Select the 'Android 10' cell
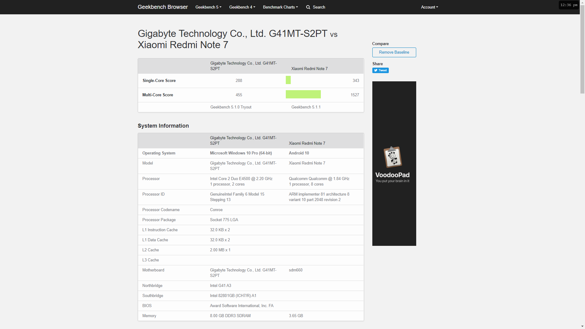The height and width of the screenshot is (329, 585). (299, 153)
